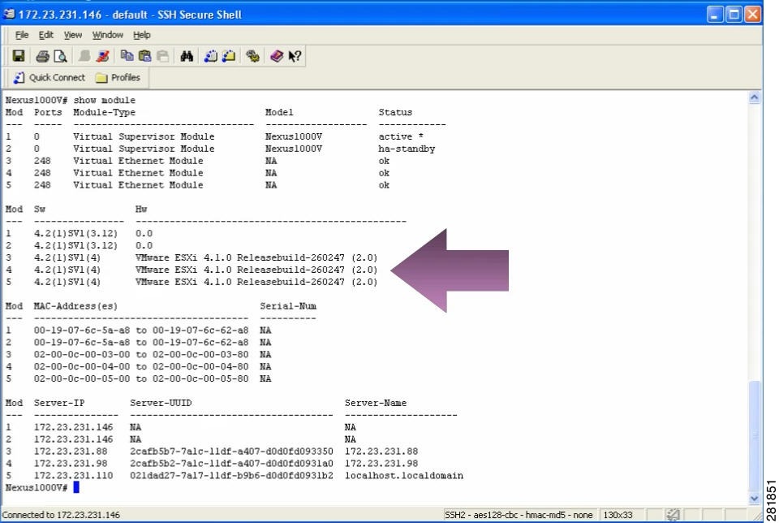Click the Quick Connect button
Image resolution: width=779 pixels, height=523 pixels.
[x=49, y=77]
